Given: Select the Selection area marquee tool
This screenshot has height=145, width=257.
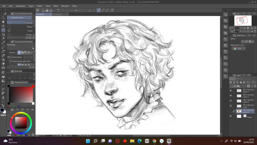Looking at the screenshot, I should coord(3,30).
